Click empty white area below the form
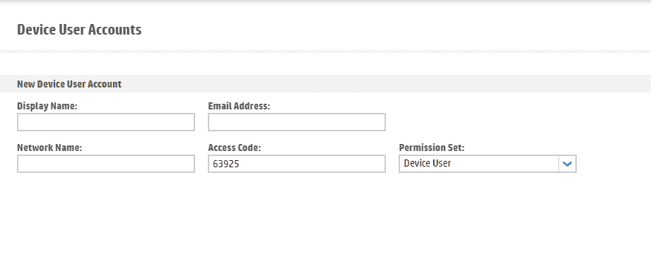The width and height of the screenshot is (651, 259). (x=325, y=215)
